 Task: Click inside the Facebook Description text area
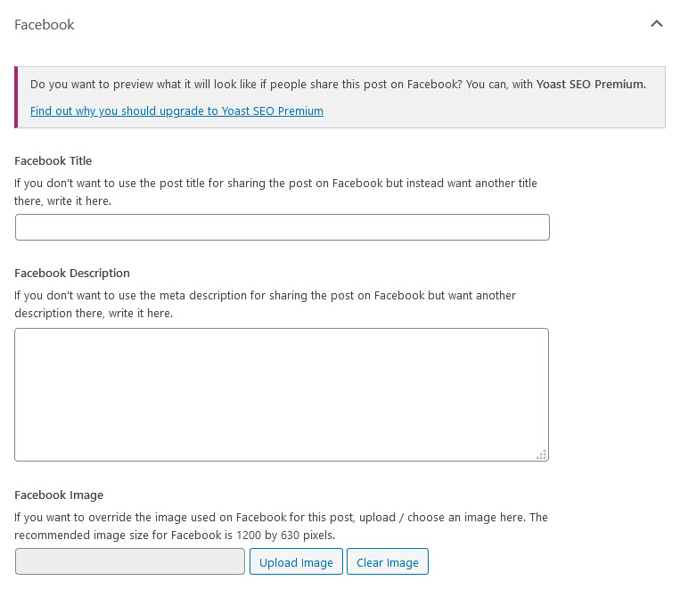pyautogui.click(x=281, y=394)
